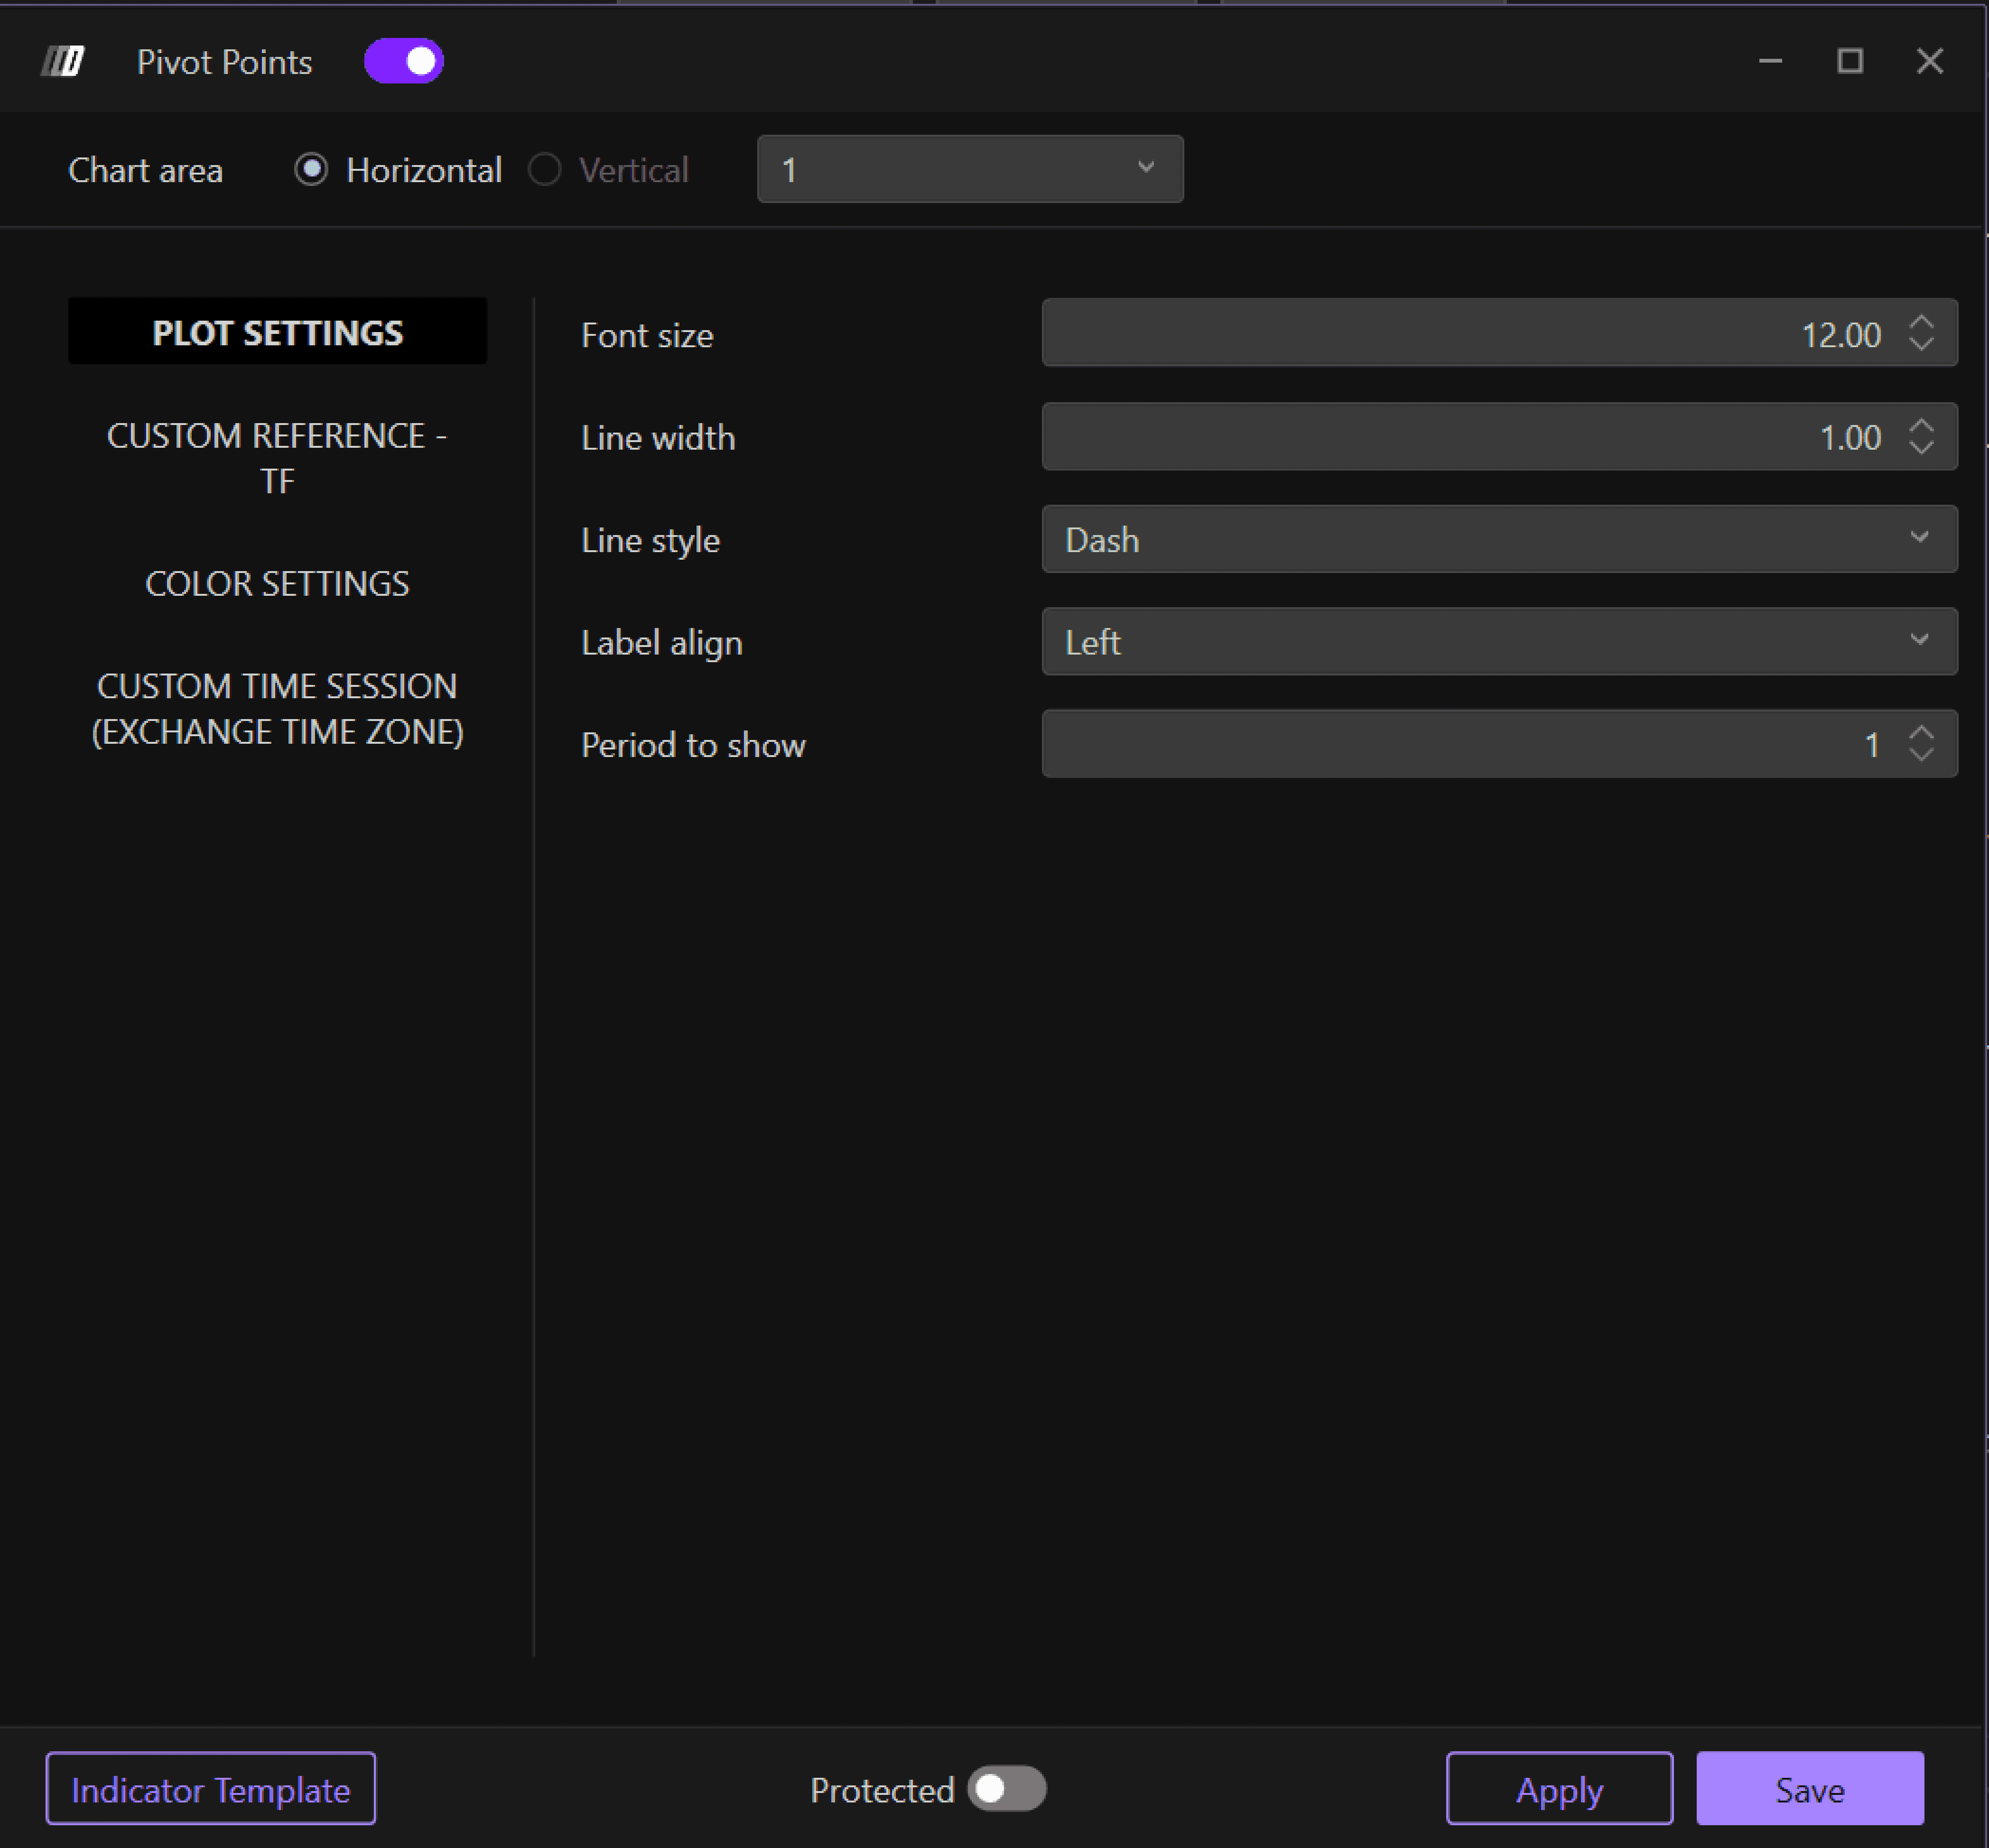The height and width of the screenshot is (1848, 1989).
Task: Open Custom Reference - TF section
Action: point(277,458)
